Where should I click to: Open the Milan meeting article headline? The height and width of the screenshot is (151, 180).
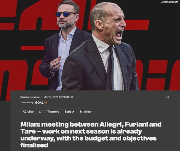pos(91,135)
